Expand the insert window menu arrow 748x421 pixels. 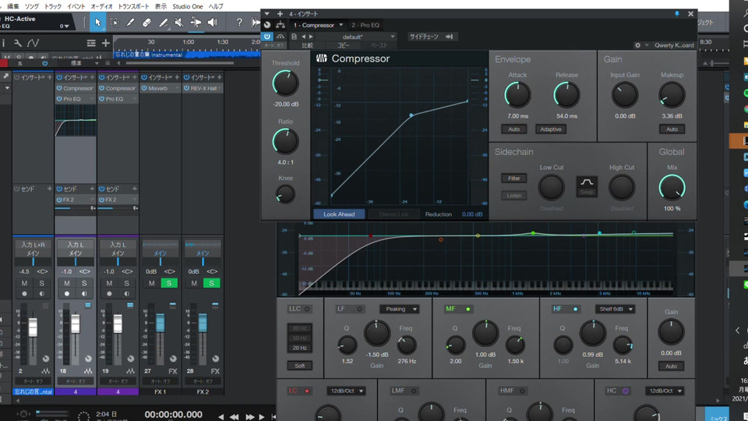[x=267, y=14]
